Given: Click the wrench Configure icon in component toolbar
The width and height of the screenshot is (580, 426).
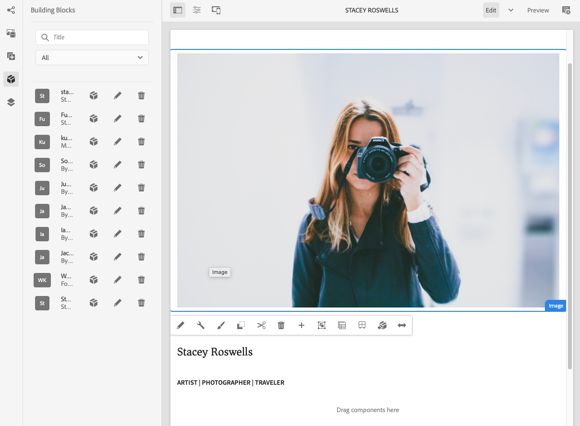Looking at the screenshot, I should pyautogui.click(x=201, y=325).
